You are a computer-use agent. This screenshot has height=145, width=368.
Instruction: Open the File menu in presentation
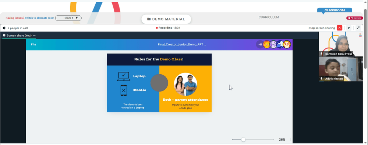pos(33,44)
